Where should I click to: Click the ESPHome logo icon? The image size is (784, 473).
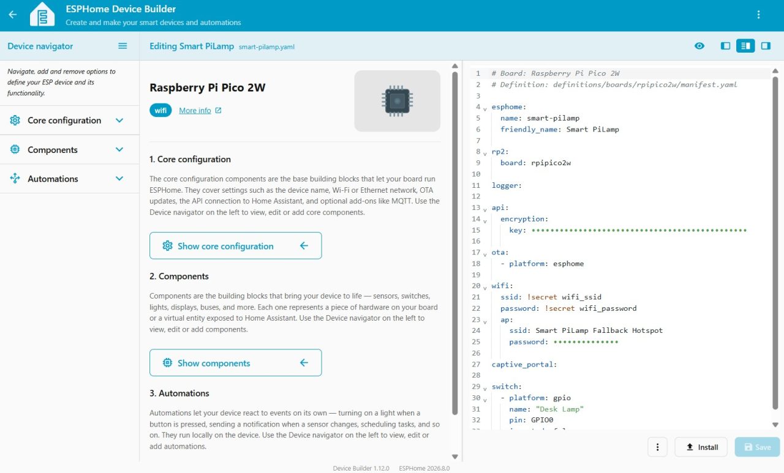pyautogui.click(x=42, y=15)
